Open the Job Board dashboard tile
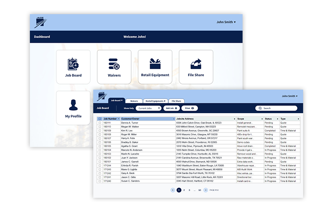The image size is (333, 212). pos(73,67)
